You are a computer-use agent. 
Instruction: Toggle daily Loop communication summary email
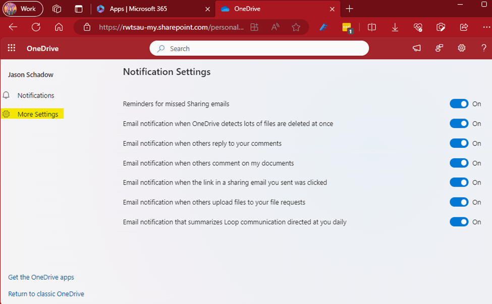459,222
